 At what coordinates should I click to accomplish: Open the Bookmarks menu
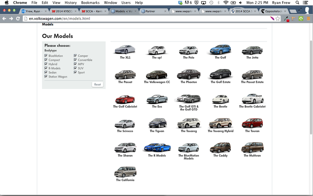pos(90,3)
